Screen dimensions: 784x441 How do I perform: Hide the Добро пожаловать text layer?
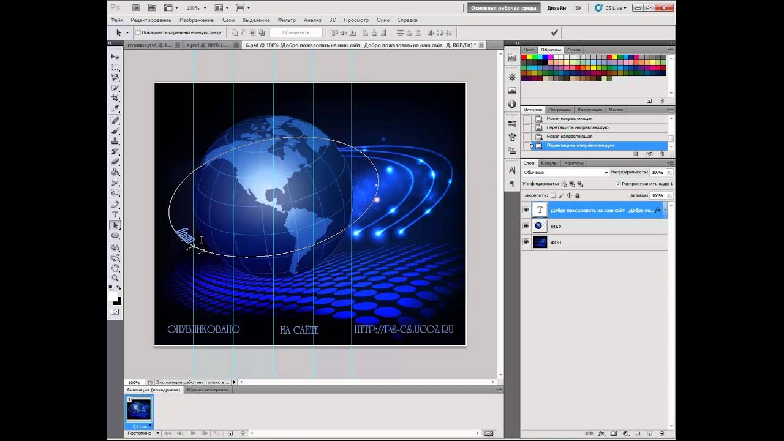pos(526,210)
